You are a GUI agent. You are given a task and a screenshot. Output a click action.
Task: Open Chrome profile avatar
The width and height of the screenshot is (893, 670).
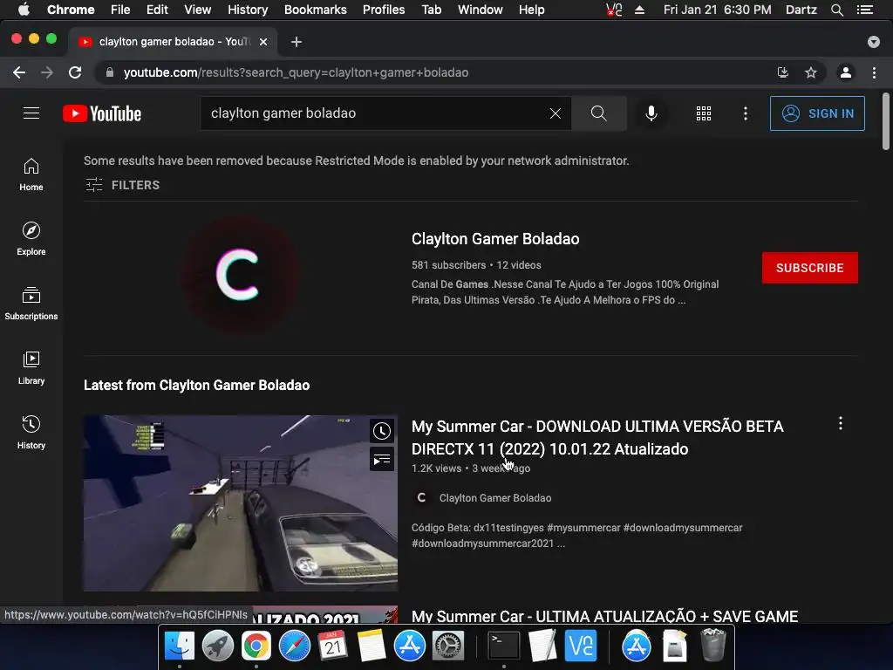[x=846, y=72]
